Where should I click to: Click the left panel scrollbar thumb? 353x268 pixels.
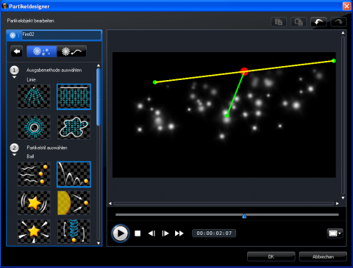99,97
